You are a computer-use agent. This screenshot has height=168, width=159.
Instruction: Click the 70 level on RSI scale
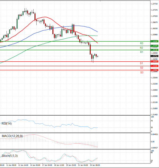tap(152, 121)
